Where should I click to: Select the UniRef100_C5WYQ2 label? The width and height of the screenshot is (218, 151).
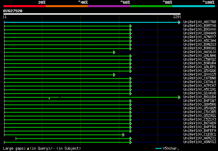[x=200, y=60]
